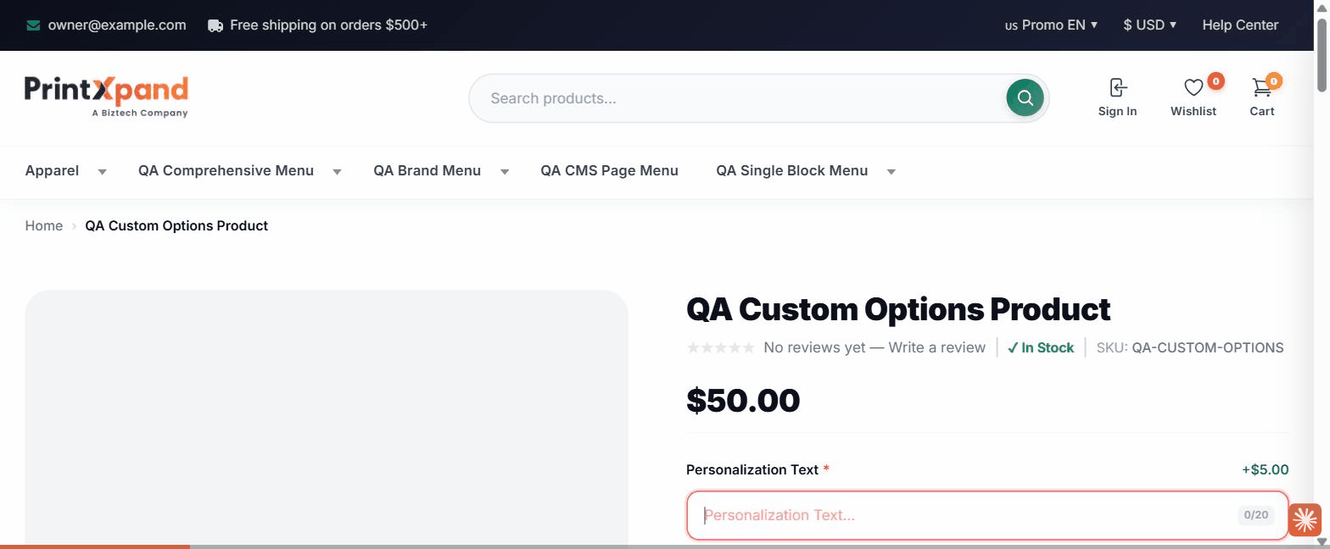Click the green search magnifier icon
Image resolution: width=1330 pixels, height=549 pixels.
click(x=1025, y=97)
